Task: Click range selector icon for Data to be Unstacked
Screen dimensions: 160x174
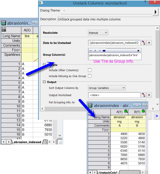Action: click(x=144, y=42)
